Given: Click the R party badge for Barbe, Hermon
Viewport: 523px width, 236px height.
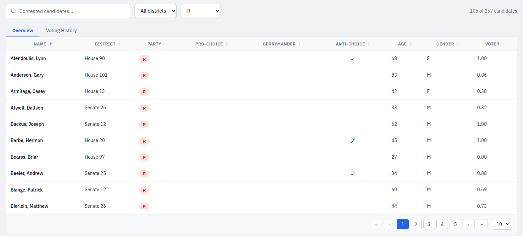Looking at the screenshot, I should click(144, 141).
